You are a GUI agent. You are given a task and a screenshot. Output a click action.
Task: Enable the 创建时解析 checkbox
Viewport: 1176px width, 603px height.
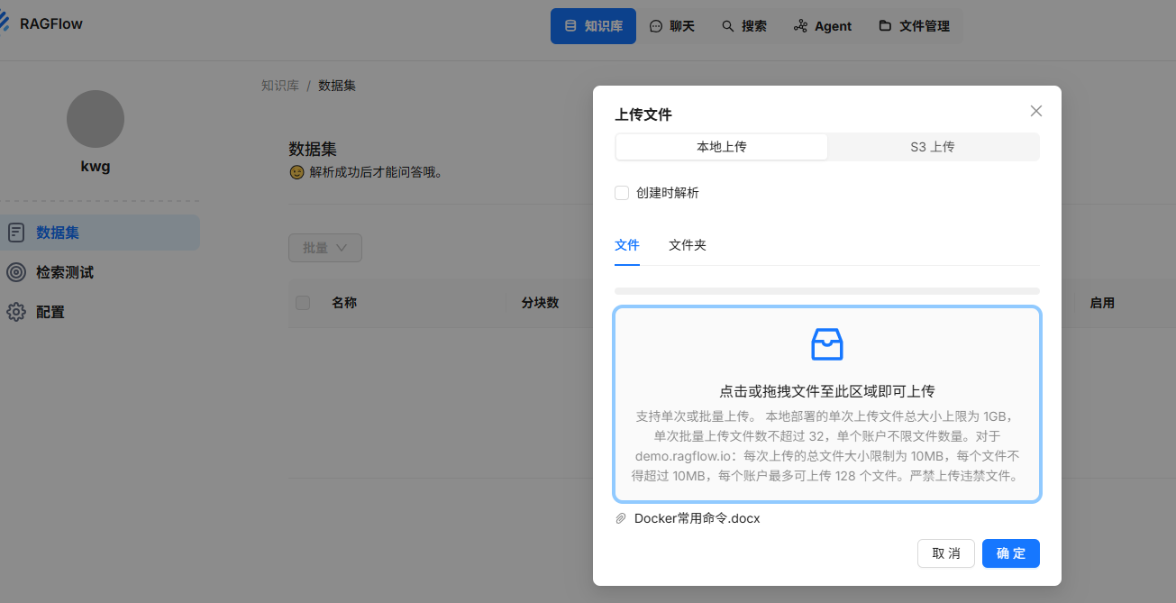pos(622,192)
